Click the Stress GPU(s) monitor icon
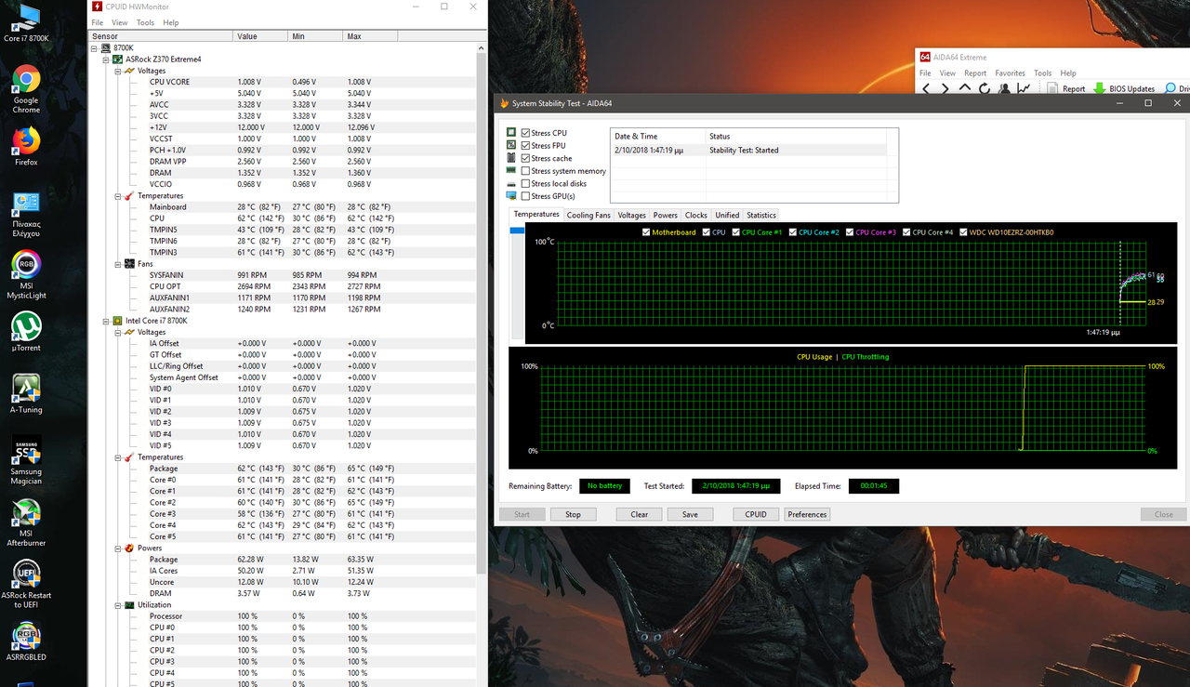The image size is (1190, 687). (x=511, y=196)
